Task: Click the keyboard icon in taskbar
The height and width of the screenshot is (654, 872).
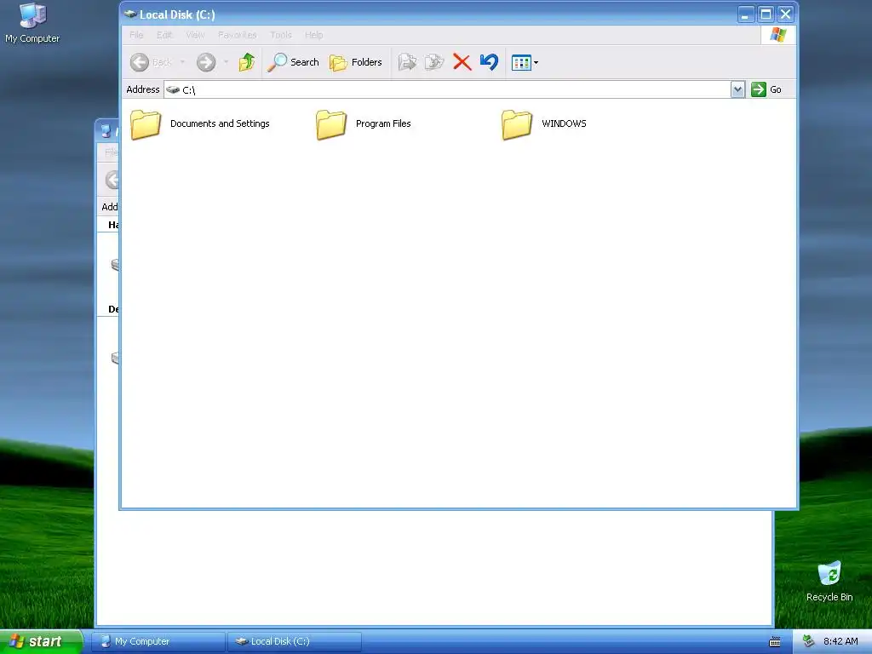Action: (x=775, y=642)
